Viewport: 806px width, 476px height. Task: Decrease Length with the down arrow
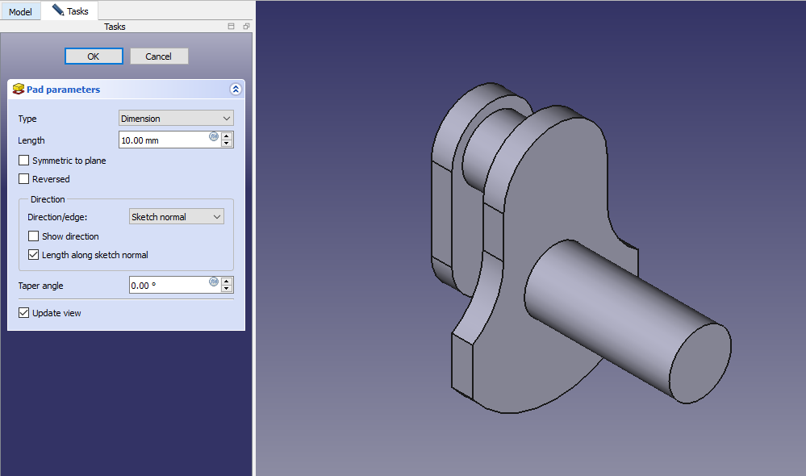click(x=227, y=144)
